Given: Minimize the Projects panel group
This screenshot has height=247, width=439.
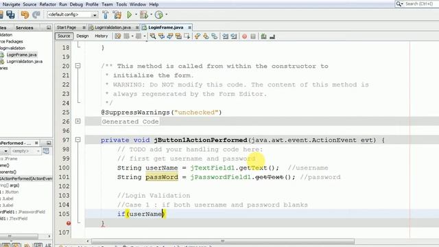Looking at the screenshot, I should click(x=49, y=27).
